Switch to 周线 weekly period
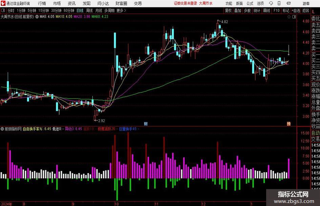 89,10
